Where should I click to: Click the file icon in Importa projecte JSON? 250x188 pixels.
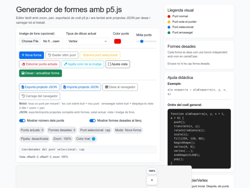coord(64,87)
